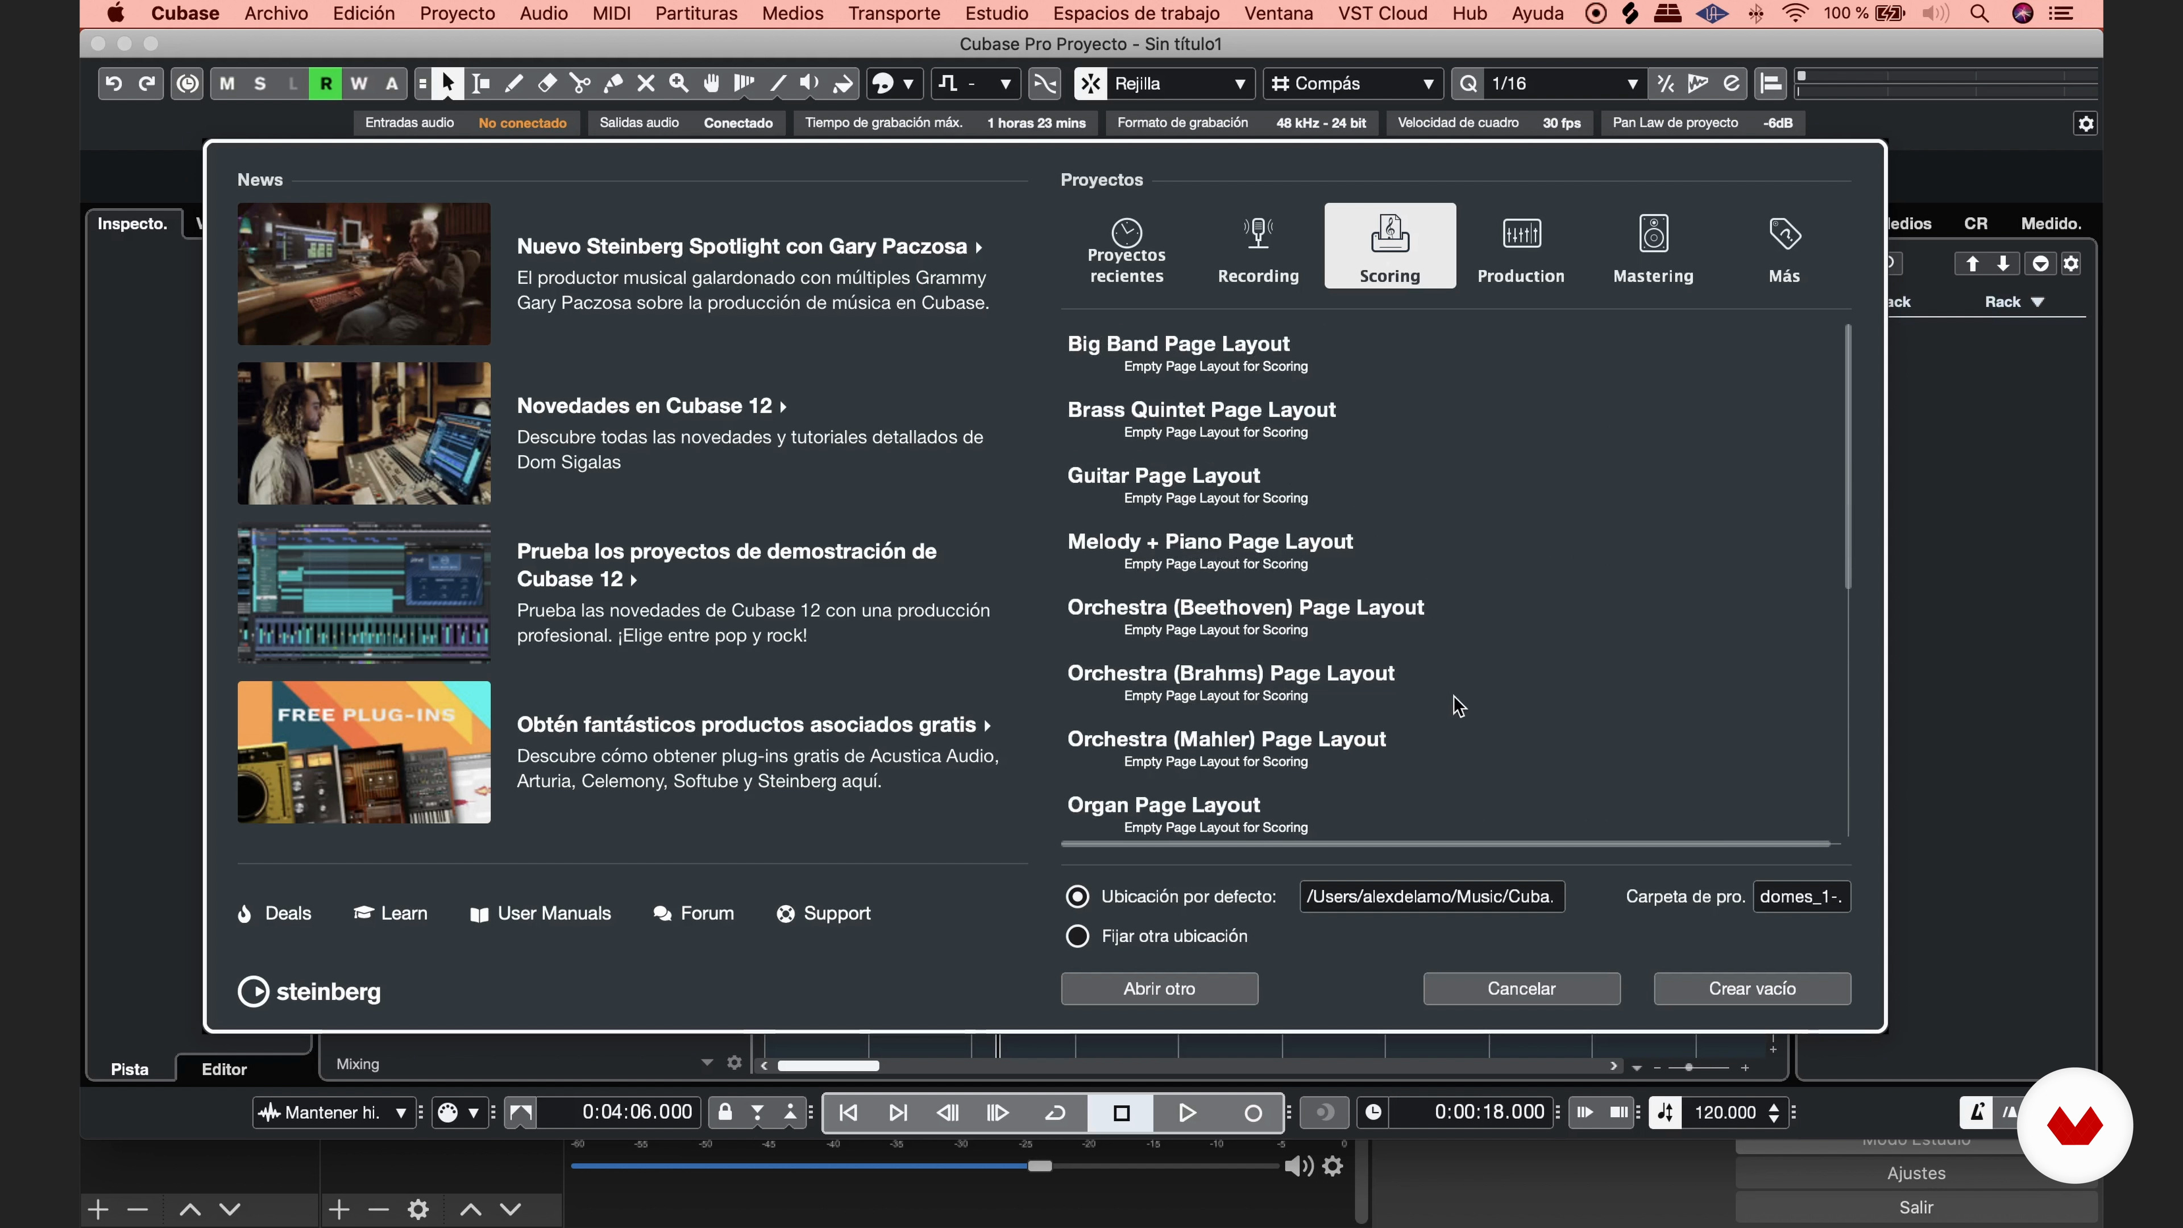Image resolution: width=2183 pixels, height=1228 pixels.
Task: Select the Erase tool
Action: (x=546, y=83)
